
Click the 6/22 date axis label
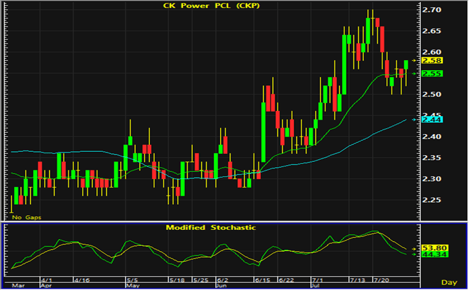pos(286,280)
